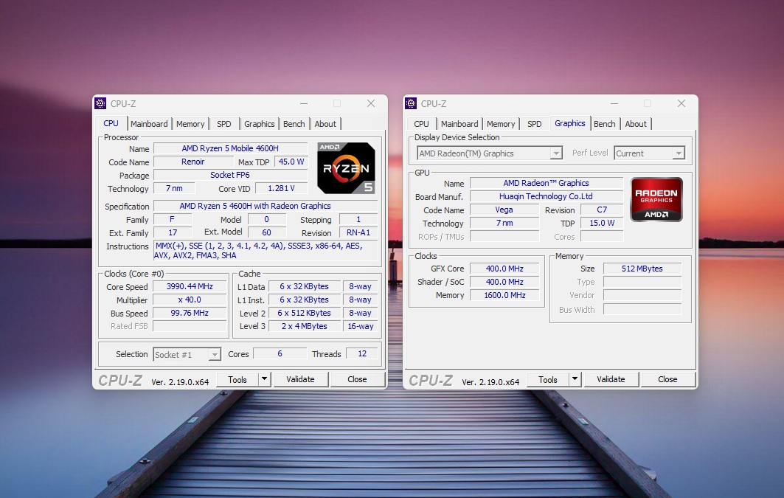This screenshot has height=498, width=784.
Task: Click GPU name AMD Radeon Graphics field
Action: click(x=546, y=183)
